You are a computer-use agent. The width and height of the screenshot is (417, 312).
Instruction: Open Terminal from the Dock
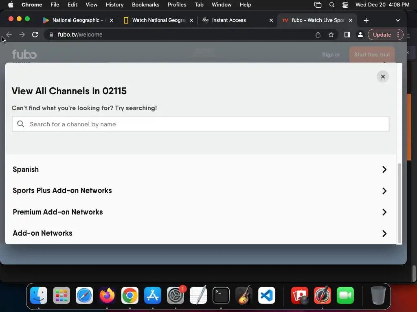click(221, 295)
